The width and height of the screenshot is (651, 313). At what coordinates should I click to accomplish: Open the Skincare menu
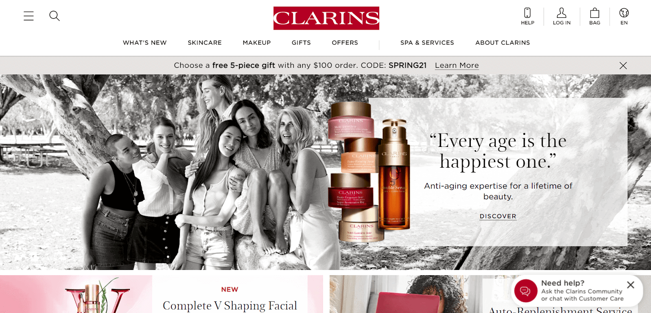tap(205, 43)
